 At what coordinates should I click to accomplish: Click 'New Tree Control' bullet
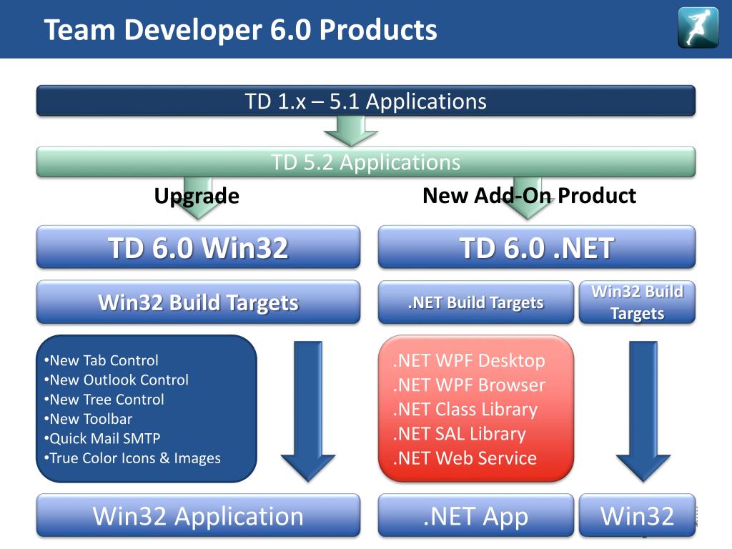(x=104, y=400)
